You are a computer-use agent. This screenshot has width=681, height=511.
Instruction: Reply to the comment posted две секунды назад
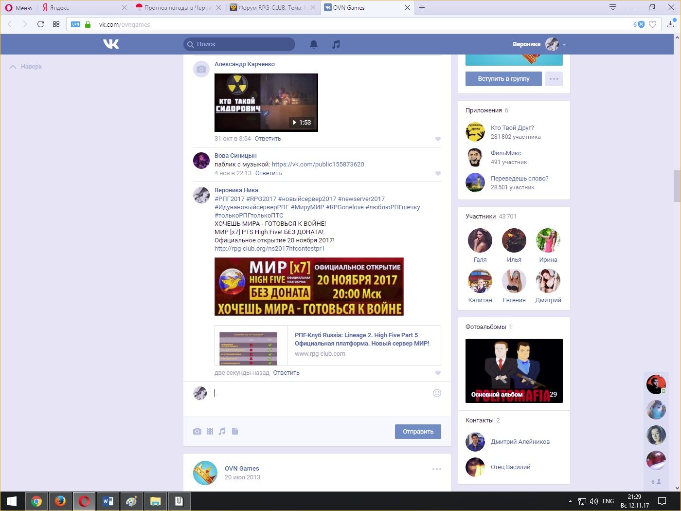click(286, 373)
